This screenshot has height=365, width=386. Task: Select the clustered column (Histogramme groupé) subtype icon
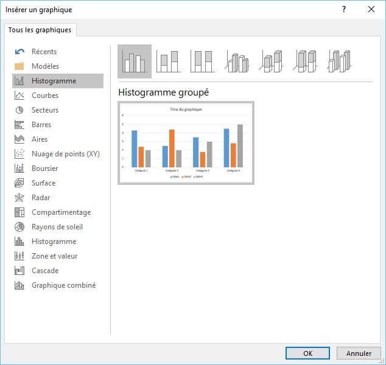pos(134,61)
